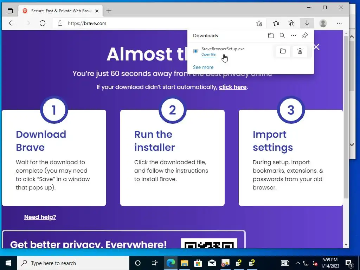The image size is (360, 270).
Task: Click the forward navigation arrow
Action: click(27, 23)
